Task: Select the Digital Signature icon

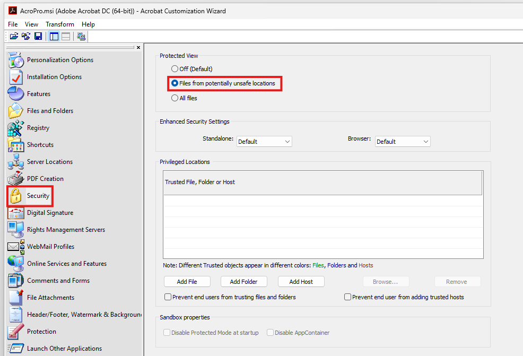Action: pyautogui.click(x=16, y=213)
